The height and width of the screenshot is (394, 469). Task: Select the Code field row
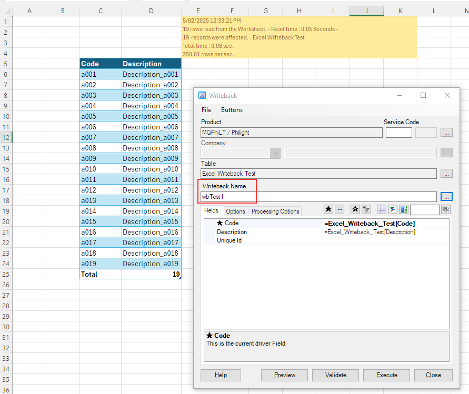pyautogui.click(x=326, y=223)
